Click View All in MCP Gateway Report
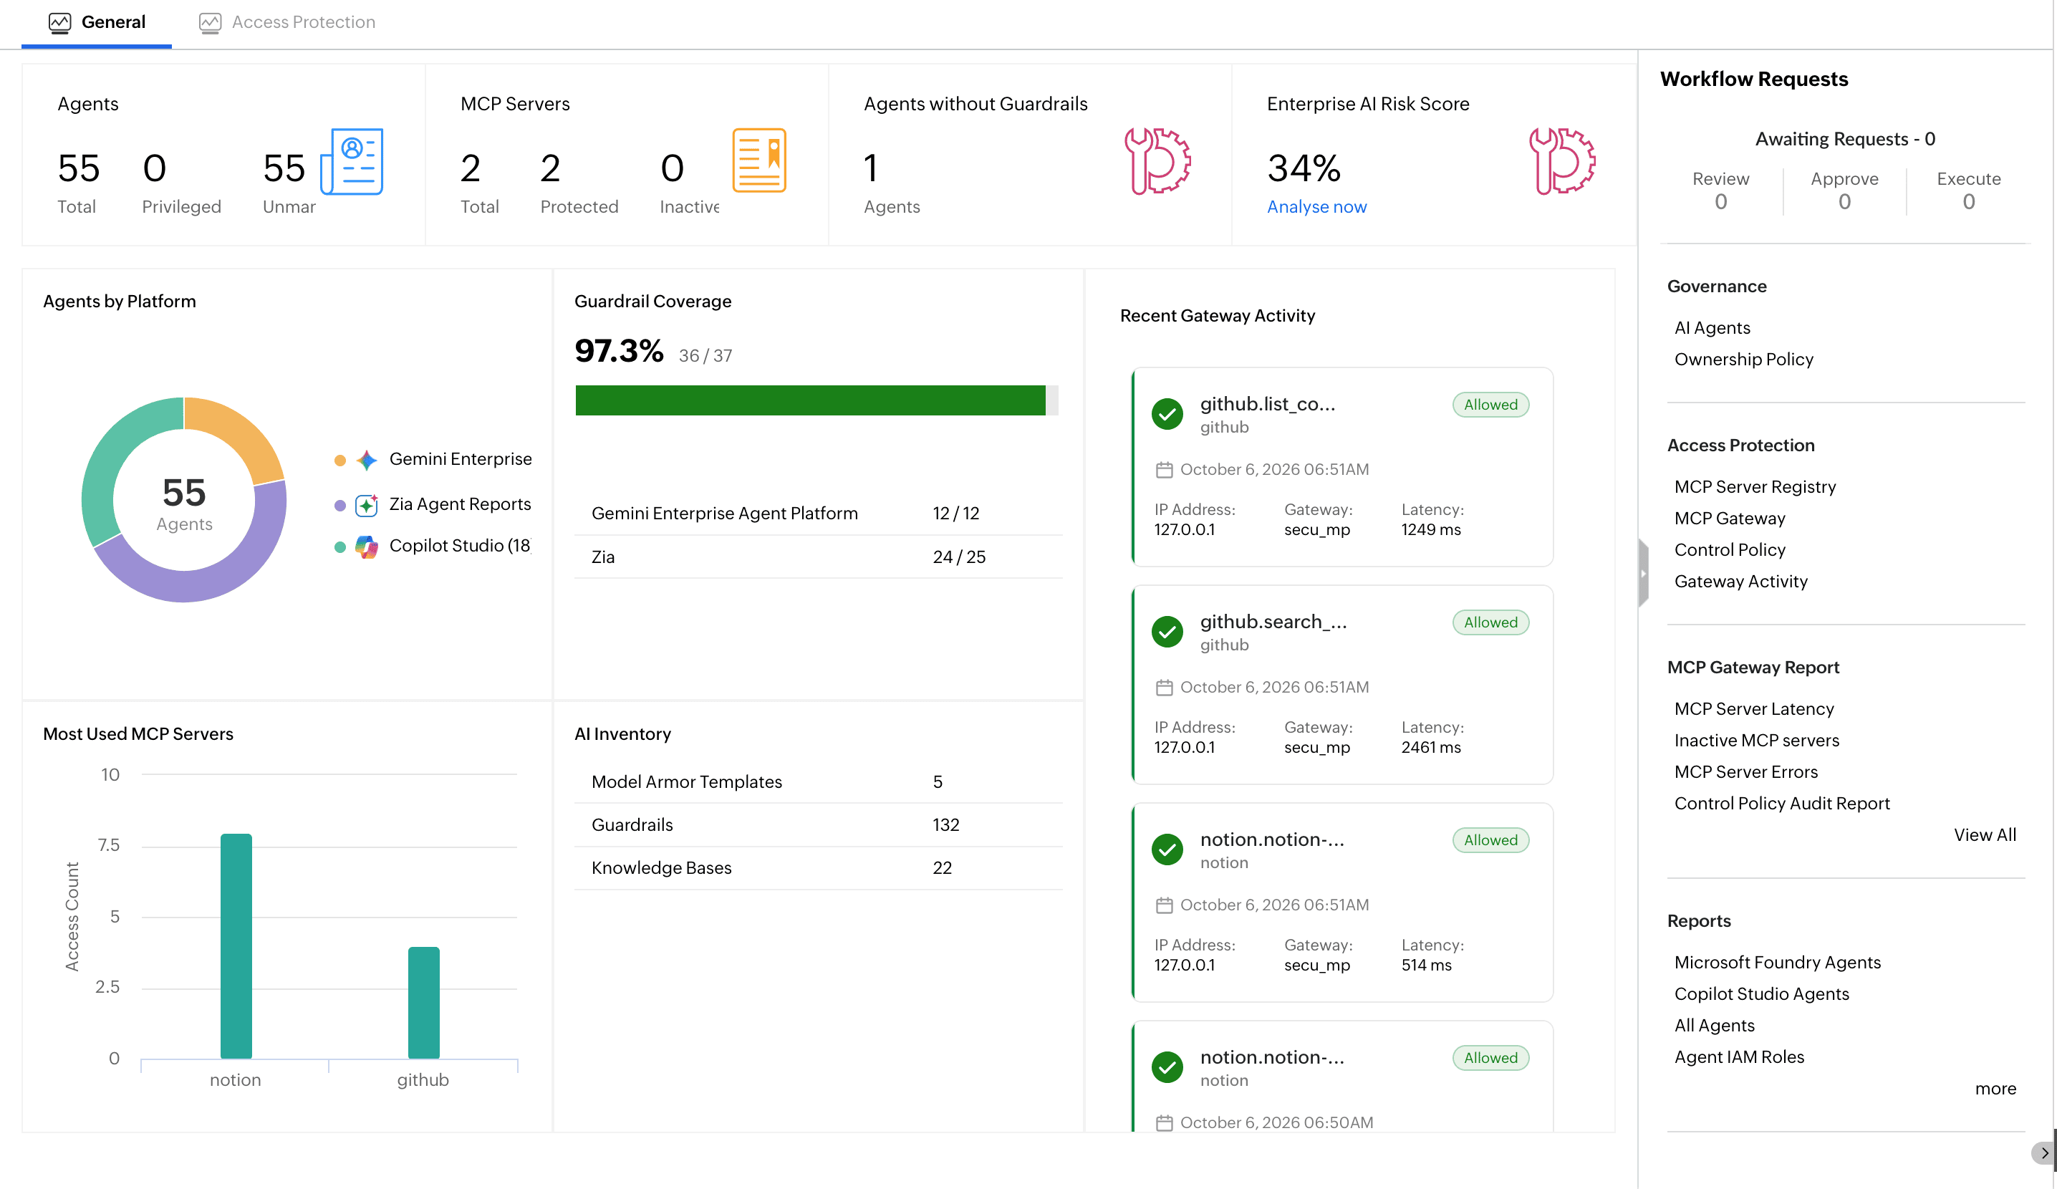Image resolution: width=2057 pixels, height=1189 pixels. click(1985, 835)
